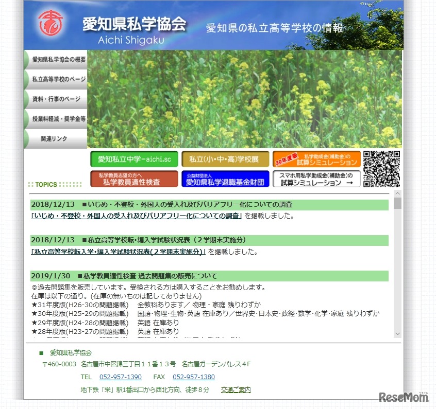
Task: Open the 交通ご案内 access guide link
Action: click(x=236, y=389)
